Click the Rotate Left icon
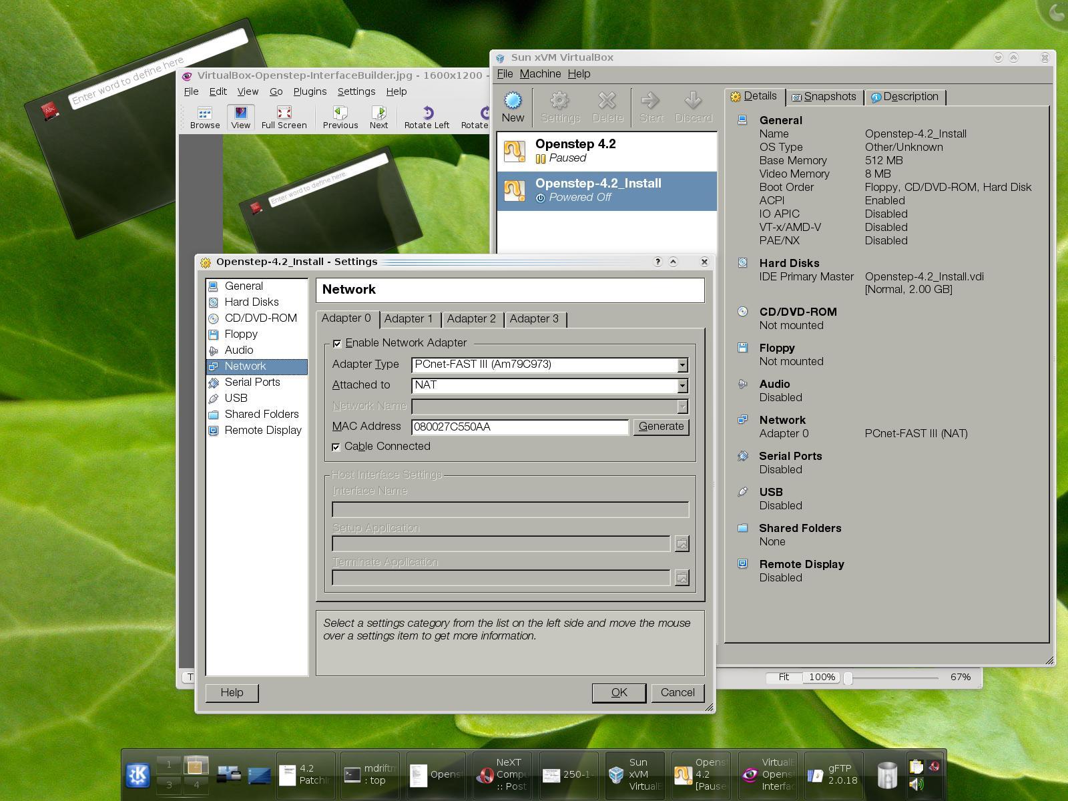This screenshot has height=801, width=1068. pyautogui.click(x=426, y=117)
